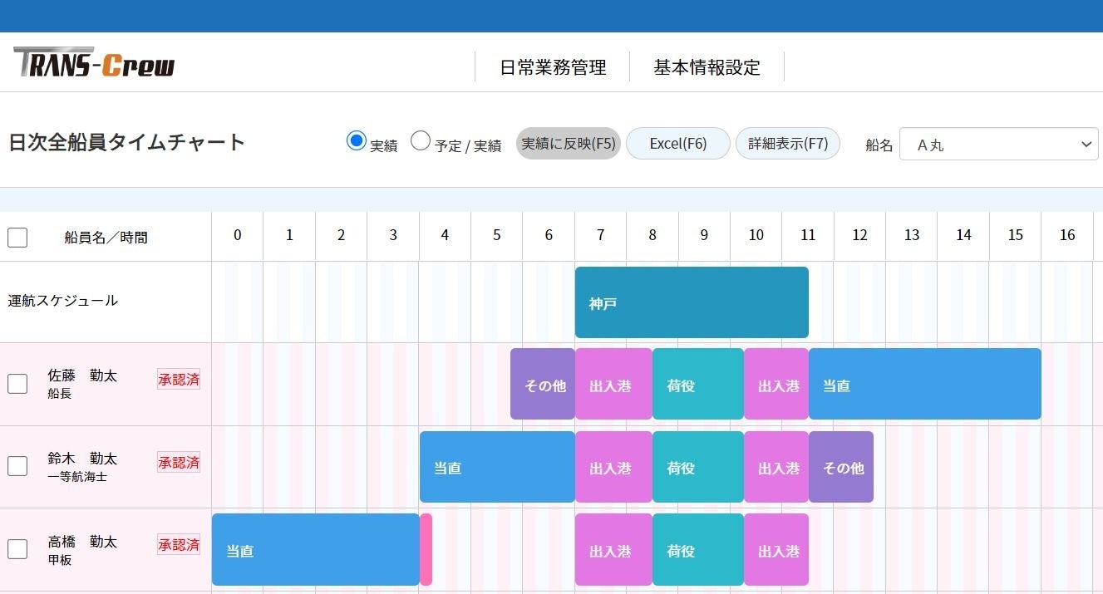
Task: Click the 神戸 schedule bar
Action: tap(691, 302)
